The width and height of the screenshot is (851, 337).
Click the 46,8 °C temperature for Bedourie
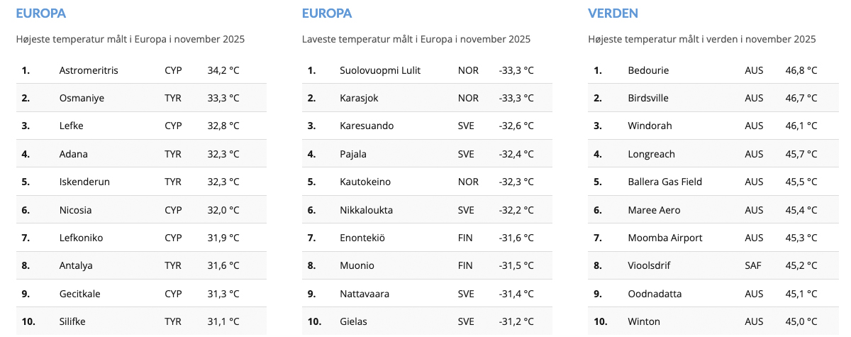pyautogui.click(x=801, y=70)
